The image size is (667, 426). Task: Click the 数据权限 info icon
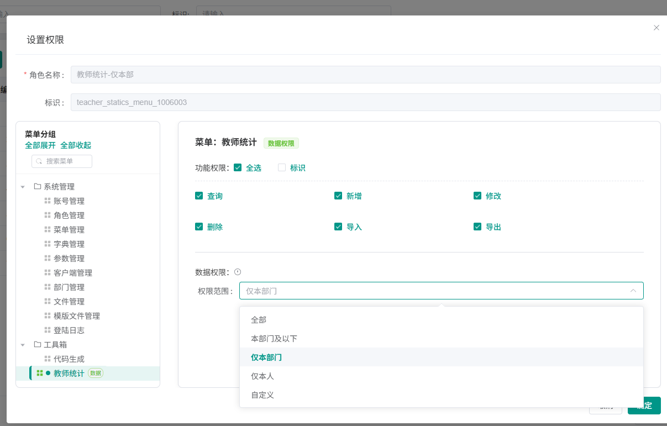238,272
